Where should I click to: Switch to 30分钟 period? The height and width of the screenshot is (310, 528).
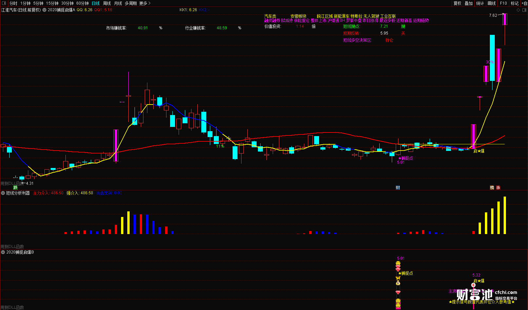click(x=67, y=3)
